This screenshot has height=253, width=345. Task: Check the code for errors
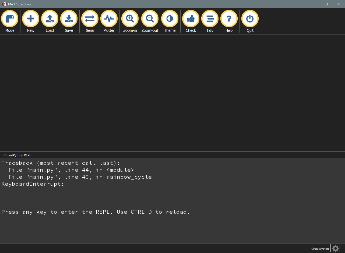tap(191, 21)
